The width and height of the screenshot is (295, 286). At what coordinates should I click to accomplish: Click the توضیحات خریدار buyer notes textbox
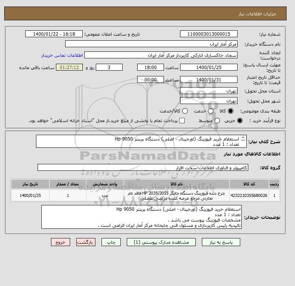coord(141,217)
